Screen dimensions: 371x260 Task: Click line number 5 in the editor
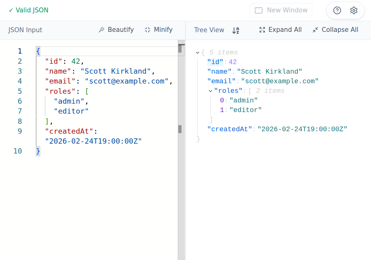[x=19, y=91]
